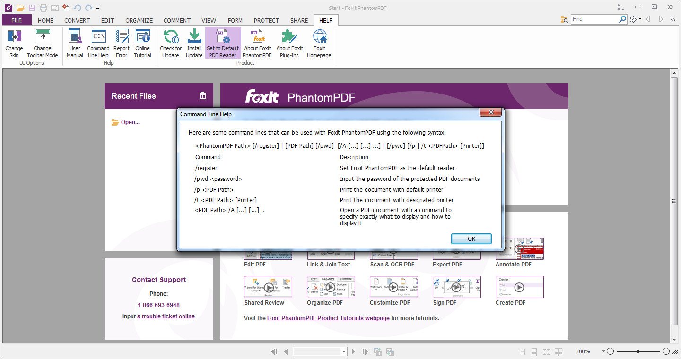
Task: Click inside the Find search box
Action: [594, 19]
